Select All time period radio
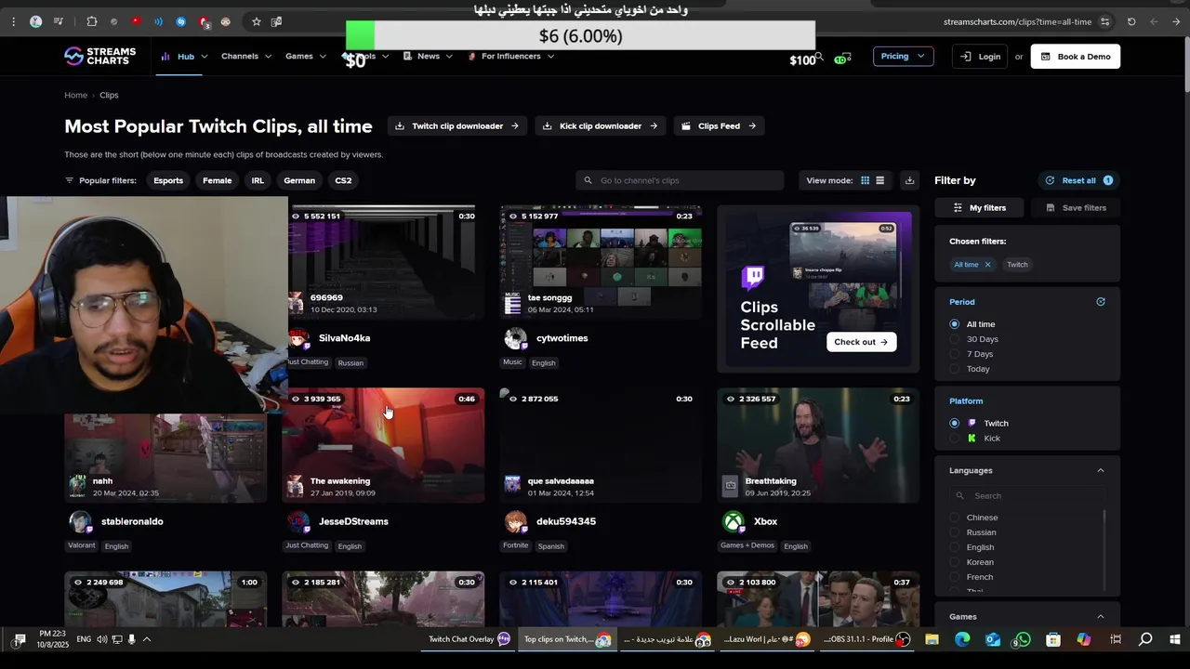The image size is (1190, 669). 954,324
